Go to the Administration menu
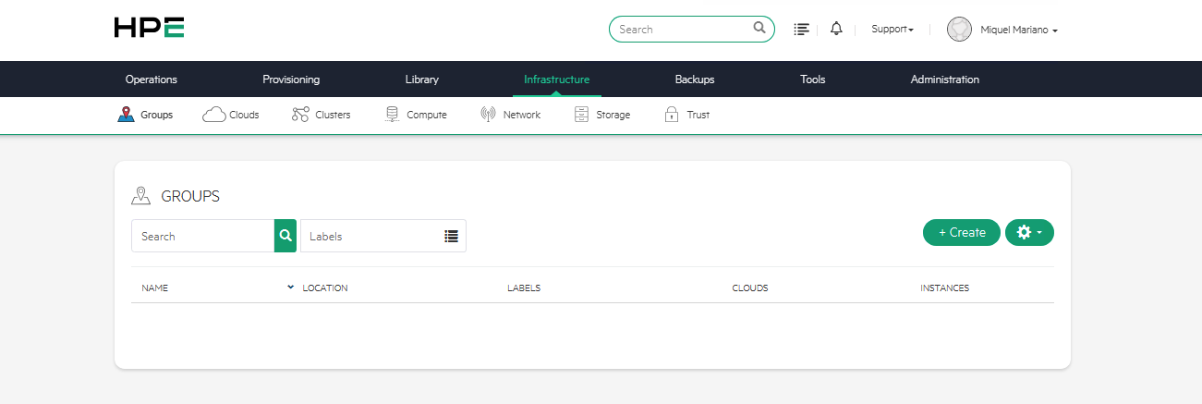This screenshot has width=1202, height=404. click(x=945, y=80)
